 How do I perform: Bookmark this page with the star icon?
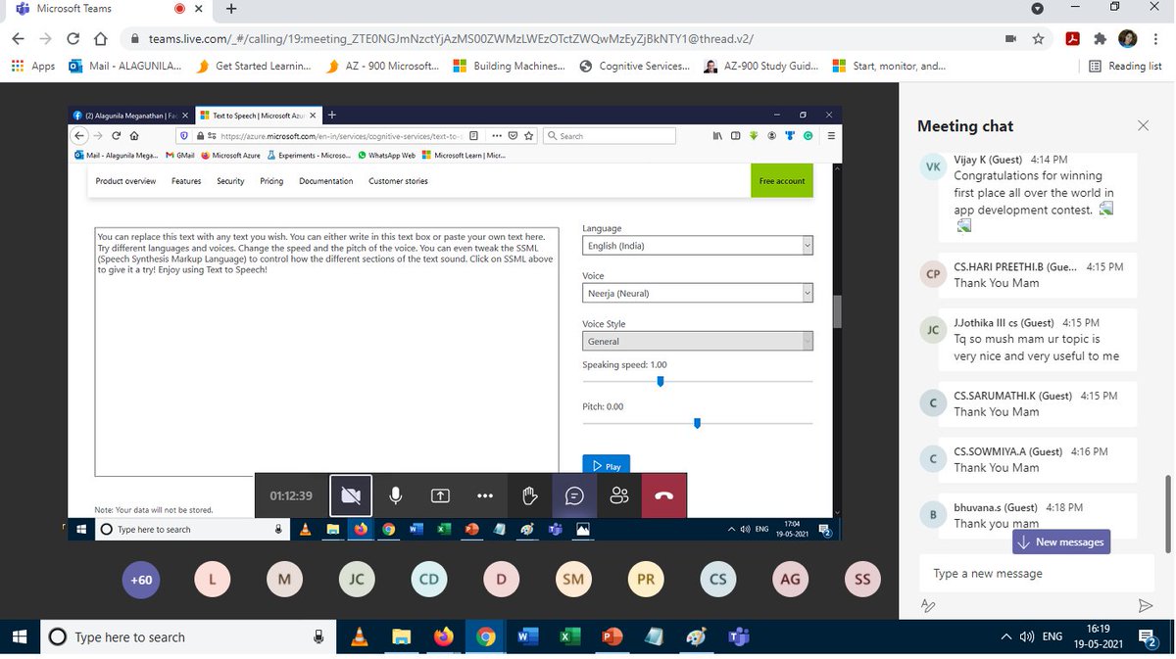1038,39
